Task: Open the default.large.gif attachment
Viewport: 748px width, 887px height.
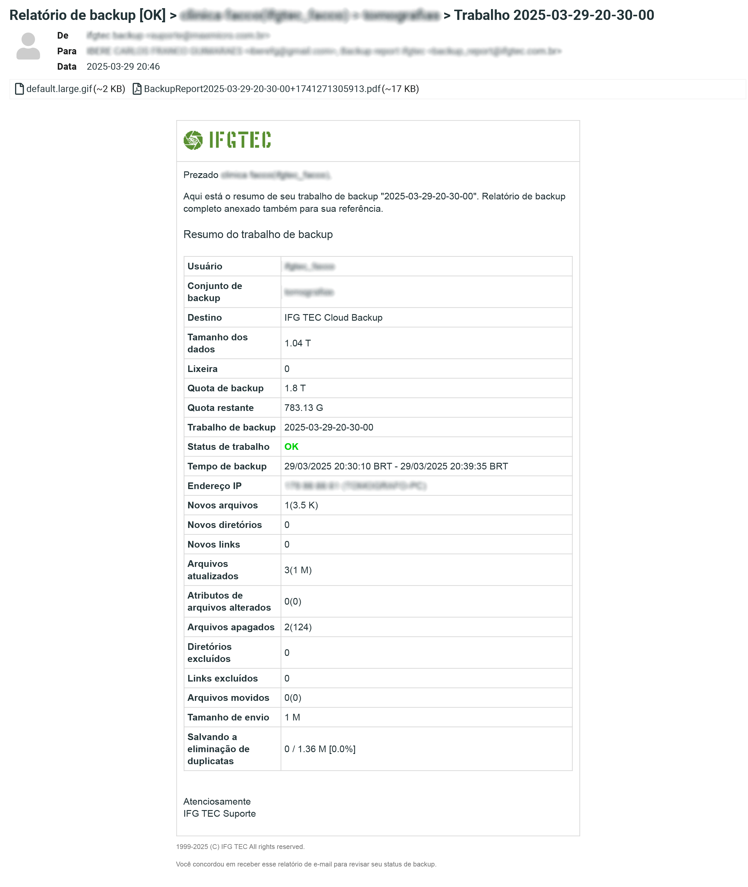Action: [x=59, y=89]
